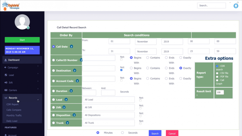Click the edit badge on profile avatar

click(x=28, y=27)
